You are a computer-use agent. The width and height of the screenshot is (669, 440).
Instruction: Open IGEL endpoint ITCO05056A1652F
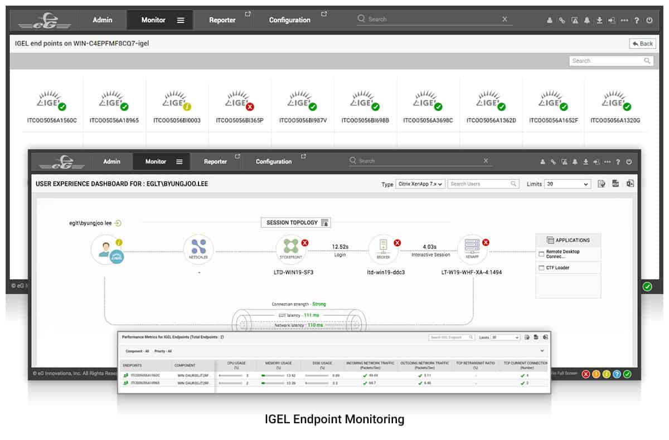point(554,107)
